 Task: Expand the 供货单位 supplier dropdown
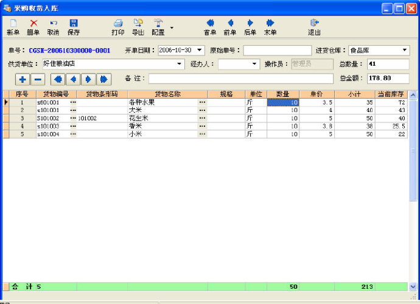[x=179, y=64]
